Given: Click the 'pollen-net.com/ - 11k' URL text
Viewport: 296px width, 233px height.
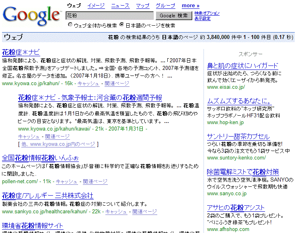Looking at the screenshot, I should click(x=27, y=182).
